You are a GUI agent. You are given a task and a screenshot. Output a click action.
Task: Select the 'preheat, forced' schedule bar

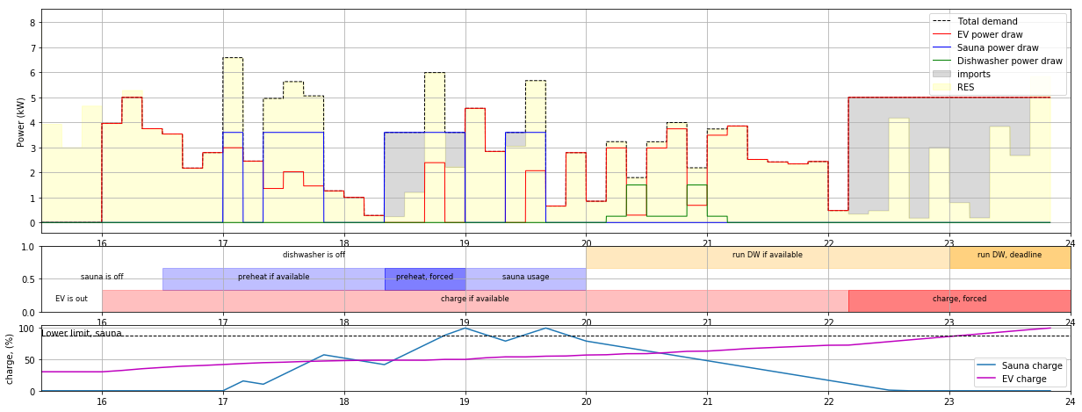pyautogui.click(x=425, y=279)
